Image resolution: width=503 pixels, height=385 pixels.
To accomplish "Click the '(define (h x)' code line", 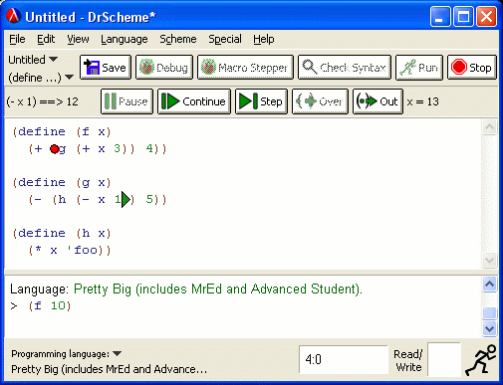I will coord(62,233).
